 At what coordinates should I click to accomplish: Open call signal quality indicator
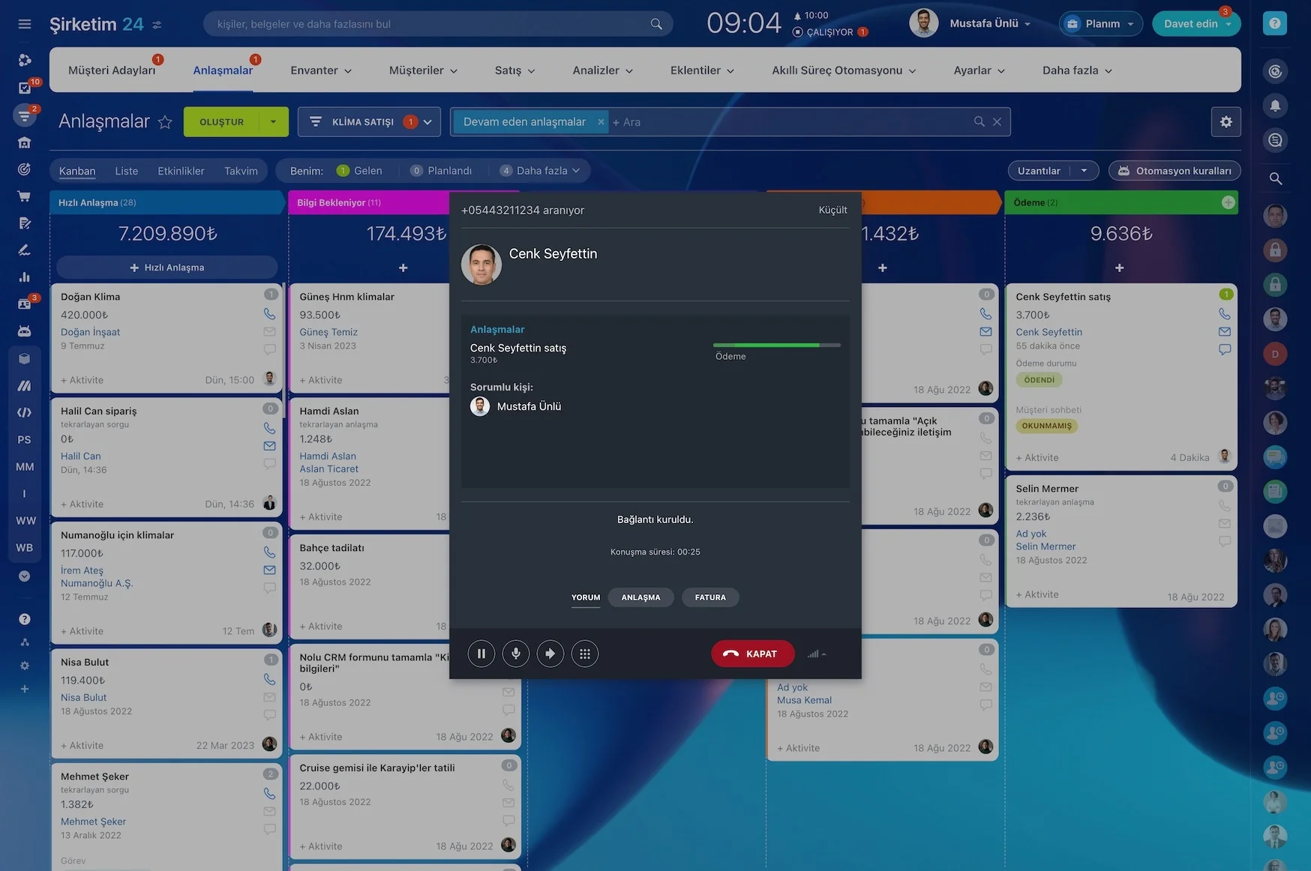[816, 654]
